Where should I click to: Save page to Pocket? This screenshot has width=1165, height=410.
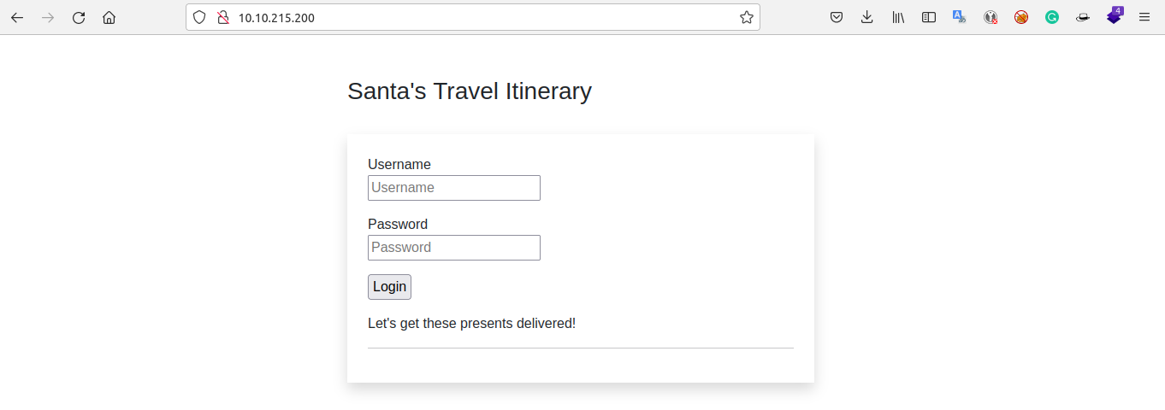[x=837, y=17]
